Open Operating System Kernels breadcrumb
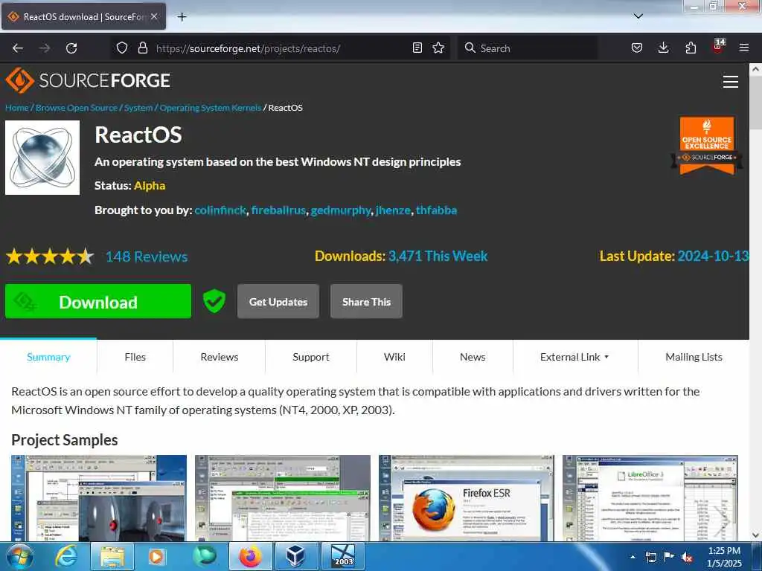Screen dimensions: 762x571 [211, 108]
